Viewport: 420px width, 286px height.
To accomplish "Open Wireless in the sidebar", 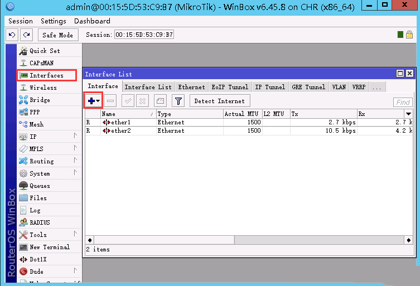I will [x=49, y=88].
